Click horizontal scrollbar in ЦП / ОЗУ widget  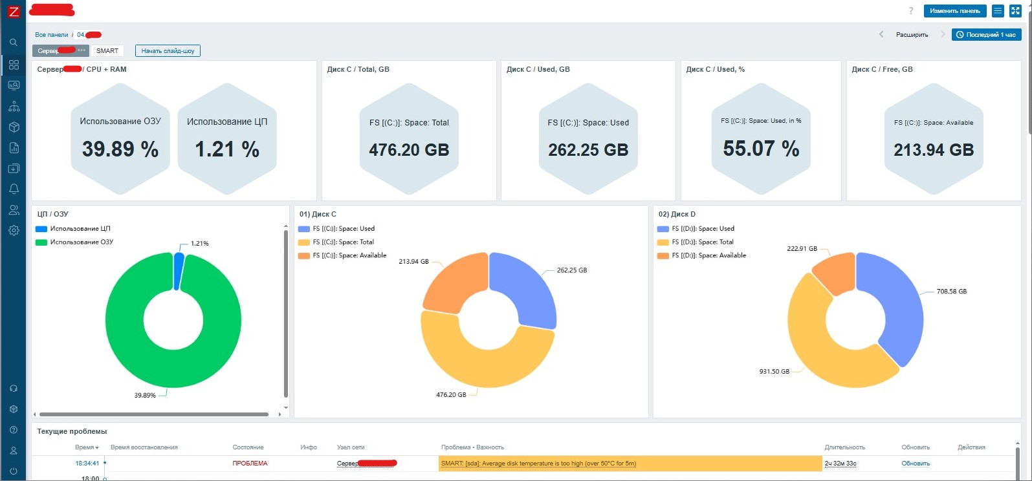click(154, 414)
